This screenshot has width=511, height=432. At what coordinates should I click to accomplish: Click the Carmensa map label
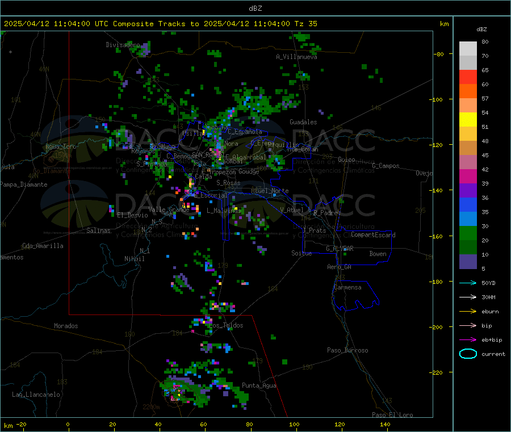(347, 288)
